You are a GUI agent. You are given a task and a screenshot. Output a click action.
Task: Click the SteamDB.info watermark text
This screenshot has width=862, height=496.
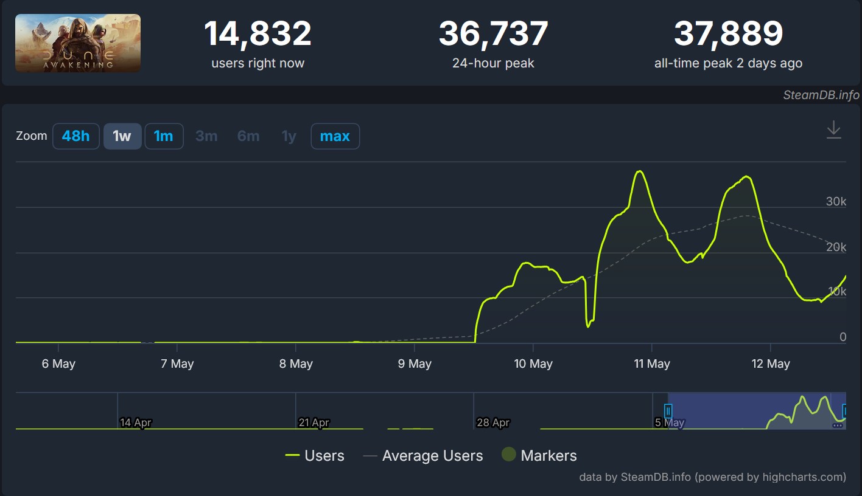point(821,95)
